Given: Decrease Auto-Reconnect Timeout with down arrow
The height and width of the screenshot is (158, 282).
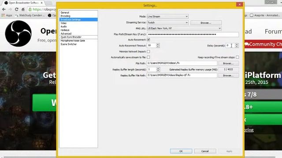Looking at the screenshot, I should pyautogui.click(x=158, y=47).
